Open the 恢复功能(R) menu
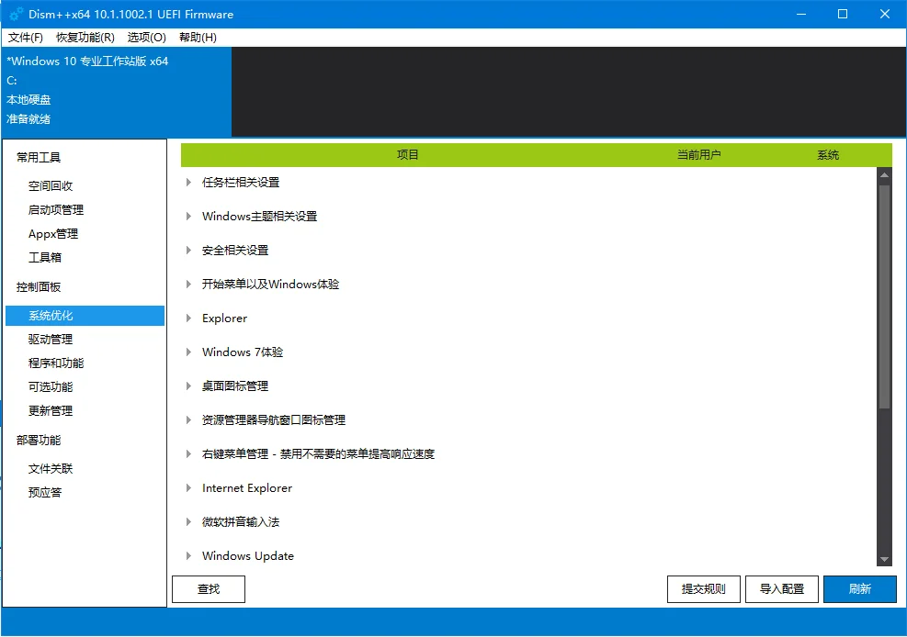 84,38
